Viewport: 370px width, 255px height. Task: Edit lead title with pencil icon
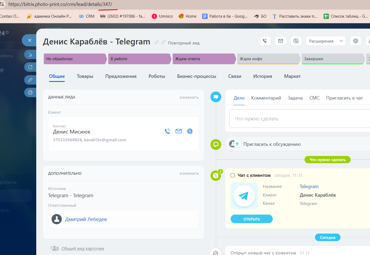(157, 42)
